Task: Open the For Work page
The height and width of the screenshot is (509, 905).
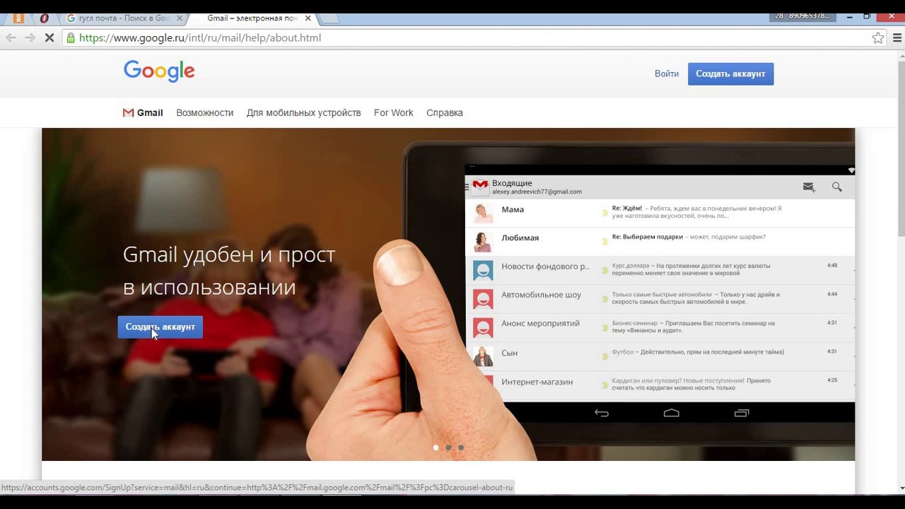Action: click(393, 112)
